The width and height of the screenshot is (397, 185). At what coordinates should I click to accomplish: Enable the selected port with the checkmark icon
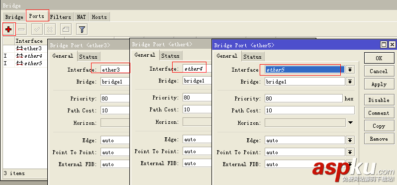tap(37, 29)
